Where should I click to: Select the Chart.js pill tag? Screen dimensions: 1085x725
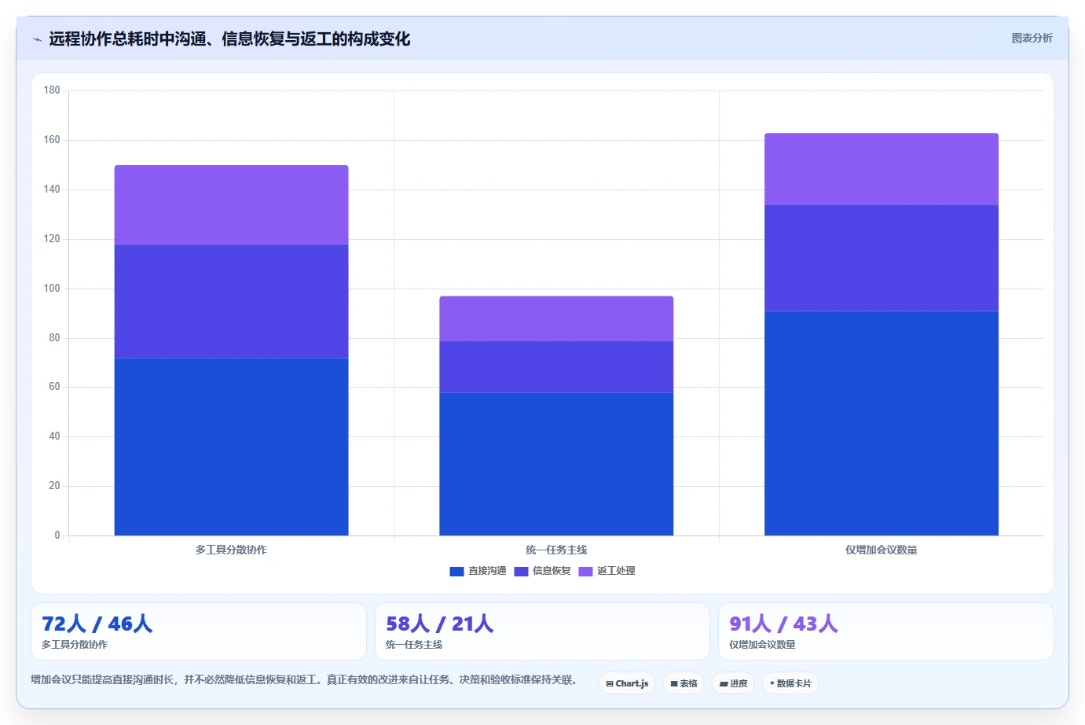coord(627,683)
